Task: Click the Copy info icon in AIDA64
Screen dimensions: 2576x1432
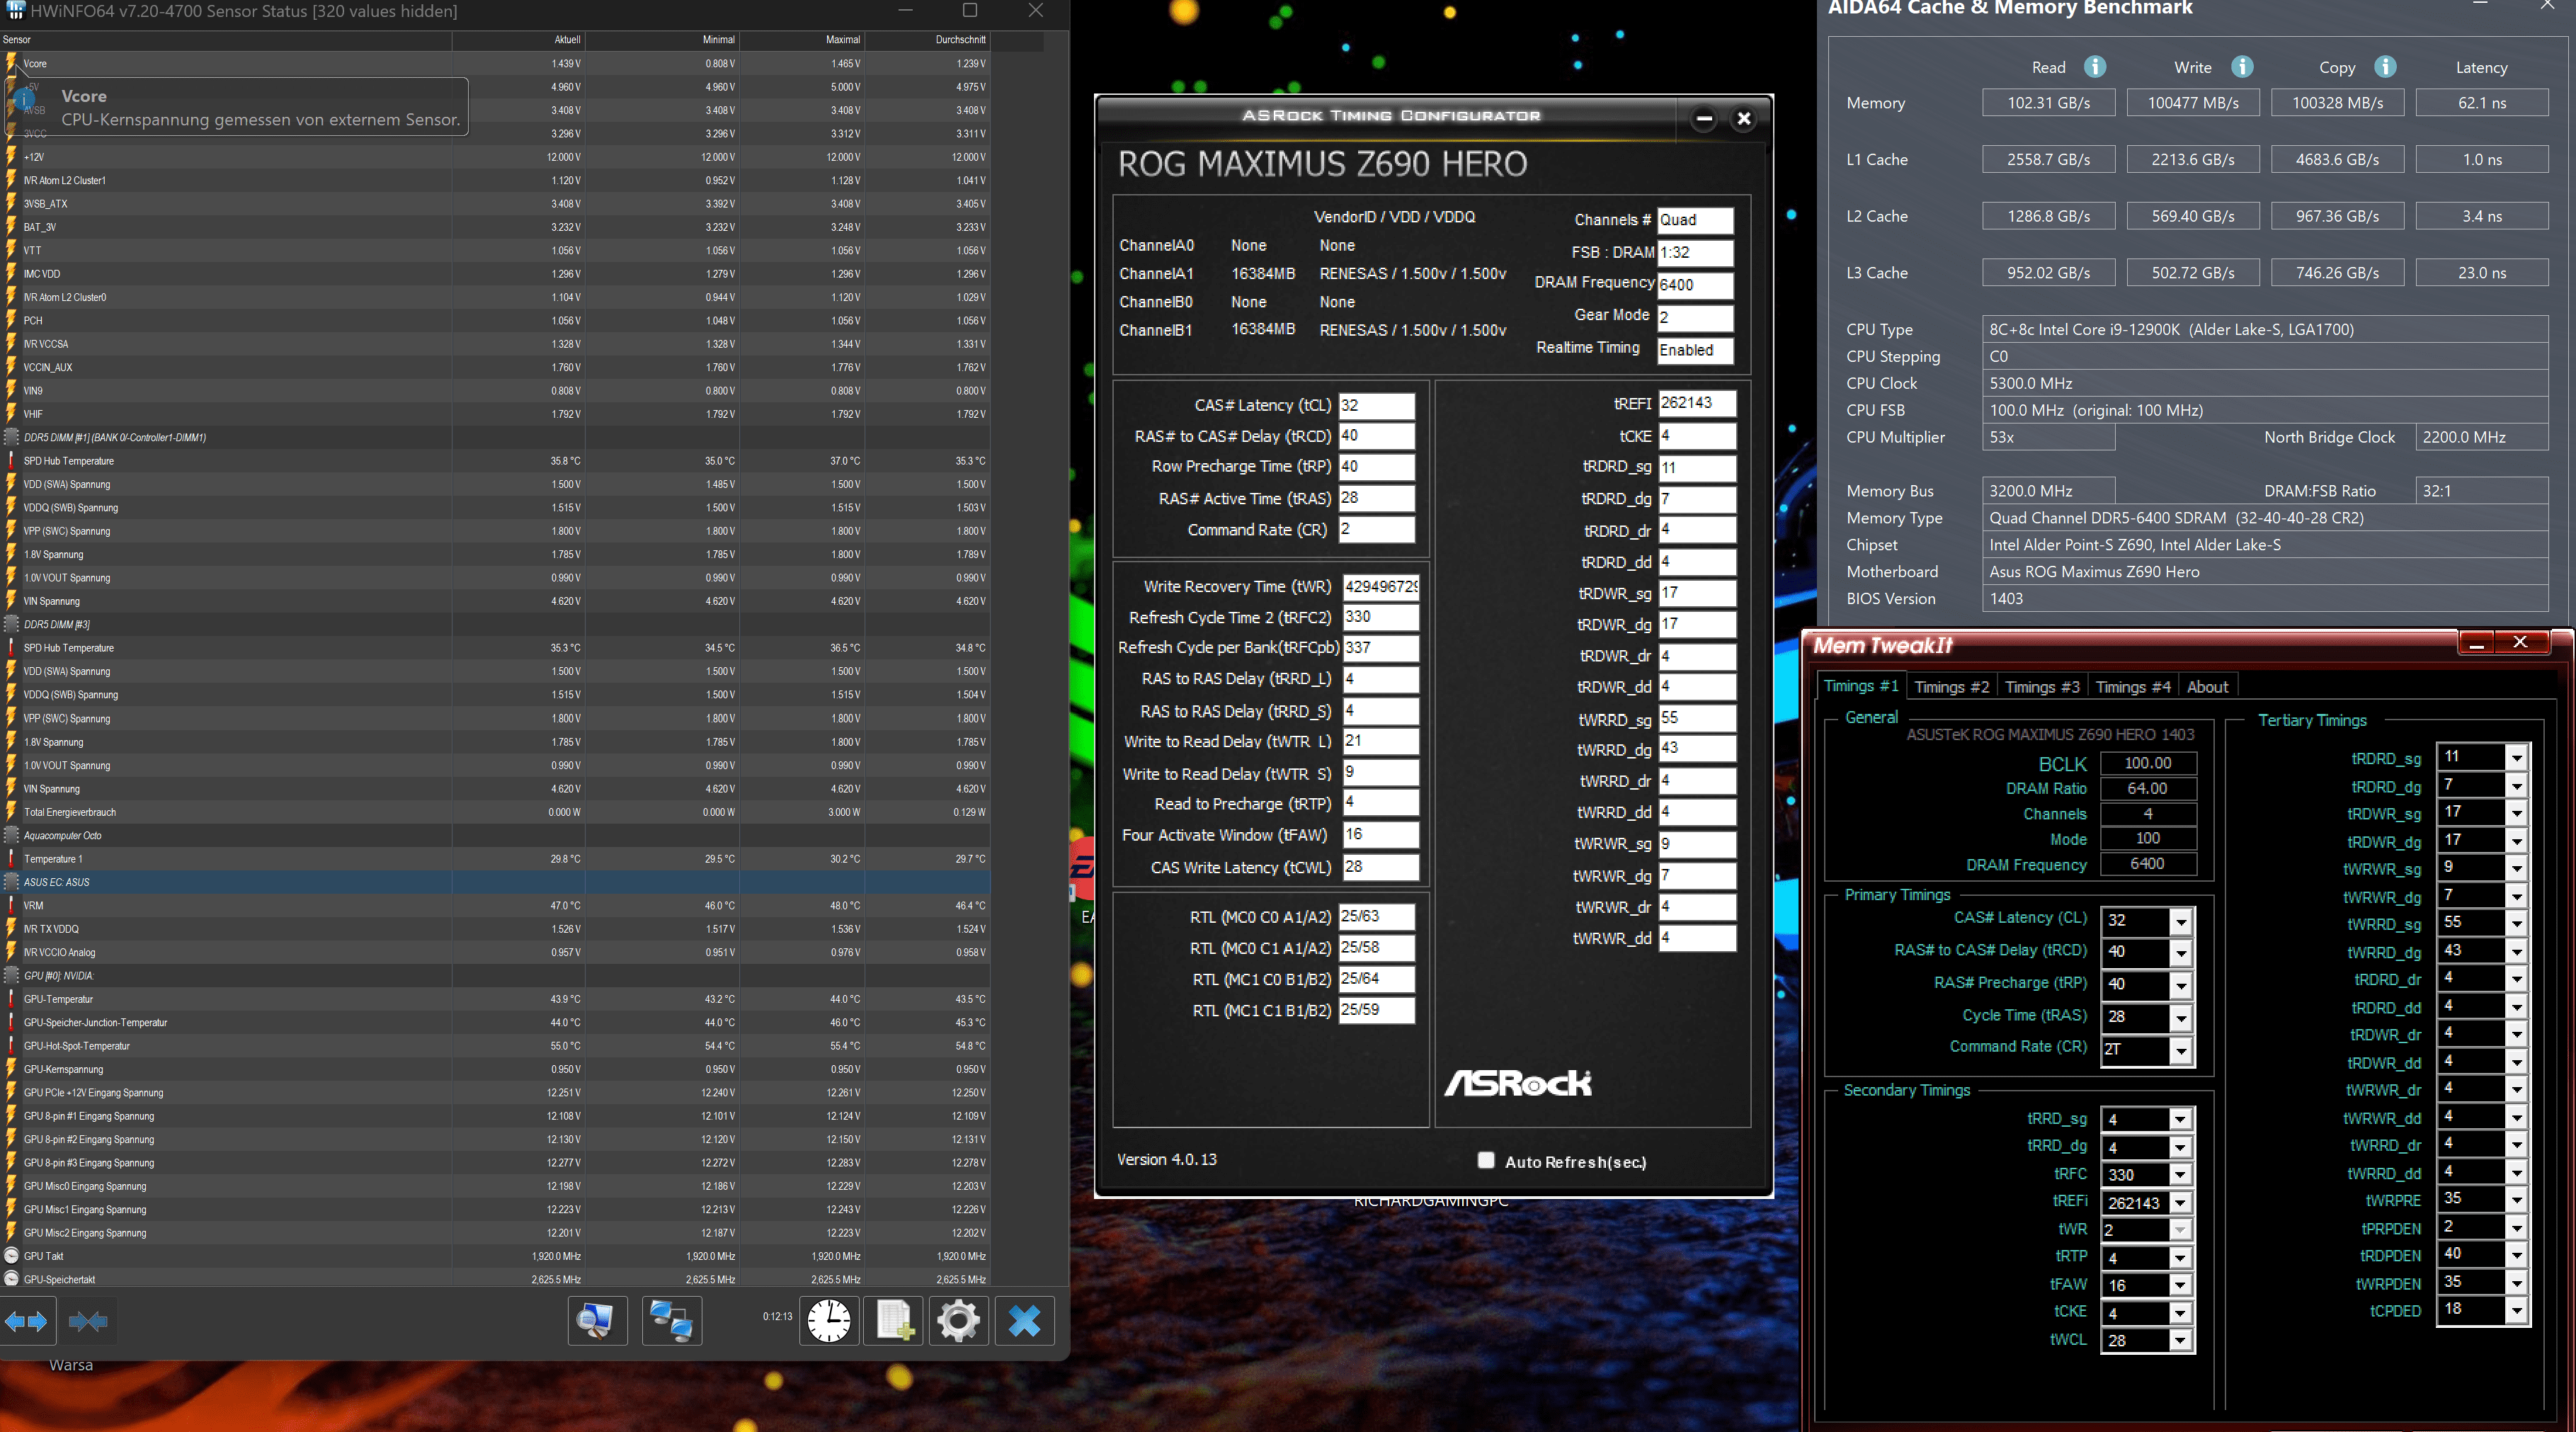Action: tap(2385, 67)
